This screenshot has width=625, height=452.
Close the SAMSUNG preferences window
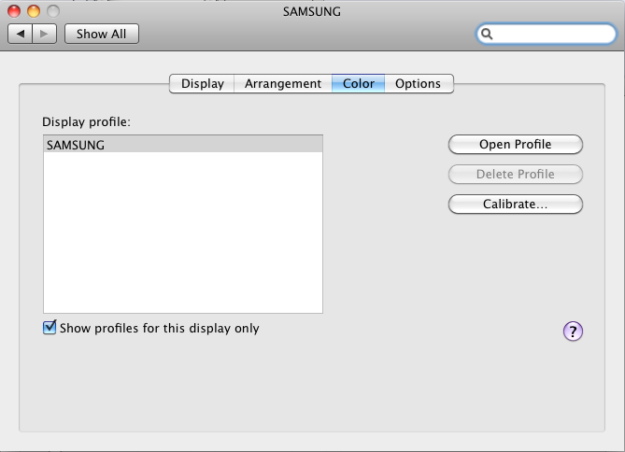click(15, 12)
